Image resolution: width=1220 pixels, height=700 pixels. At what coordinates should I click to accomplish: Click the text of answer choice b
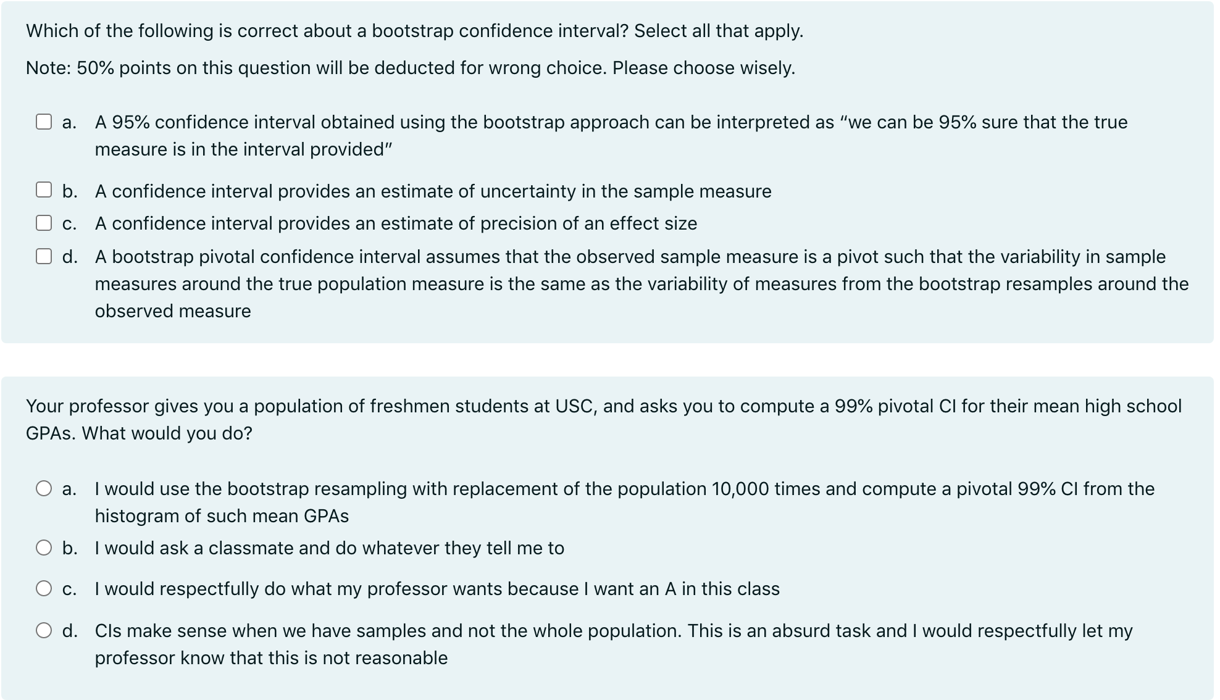[x=432, y=191]
